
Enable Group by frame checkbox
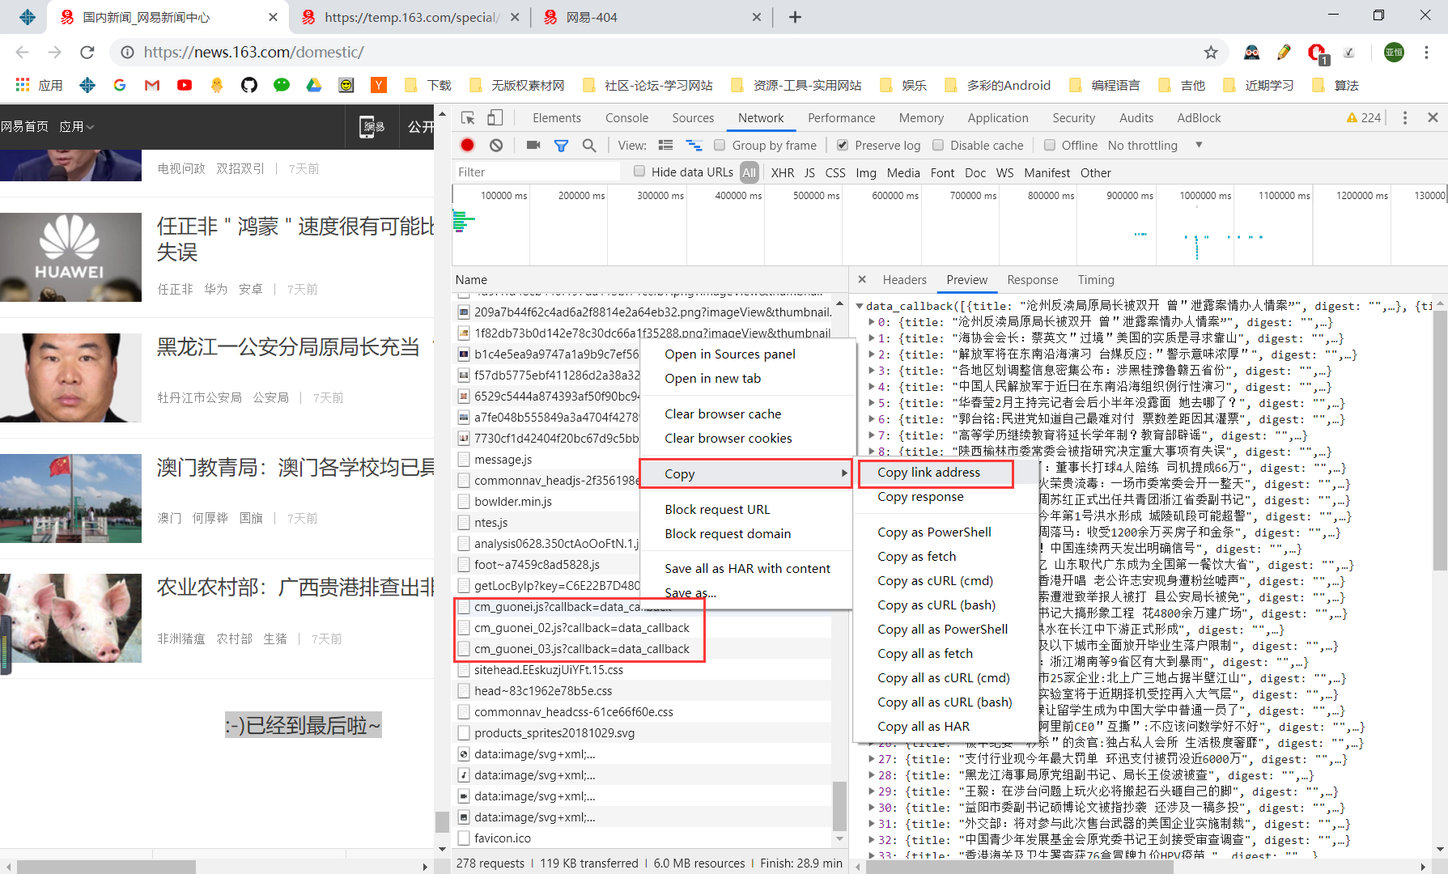(720, 145)
